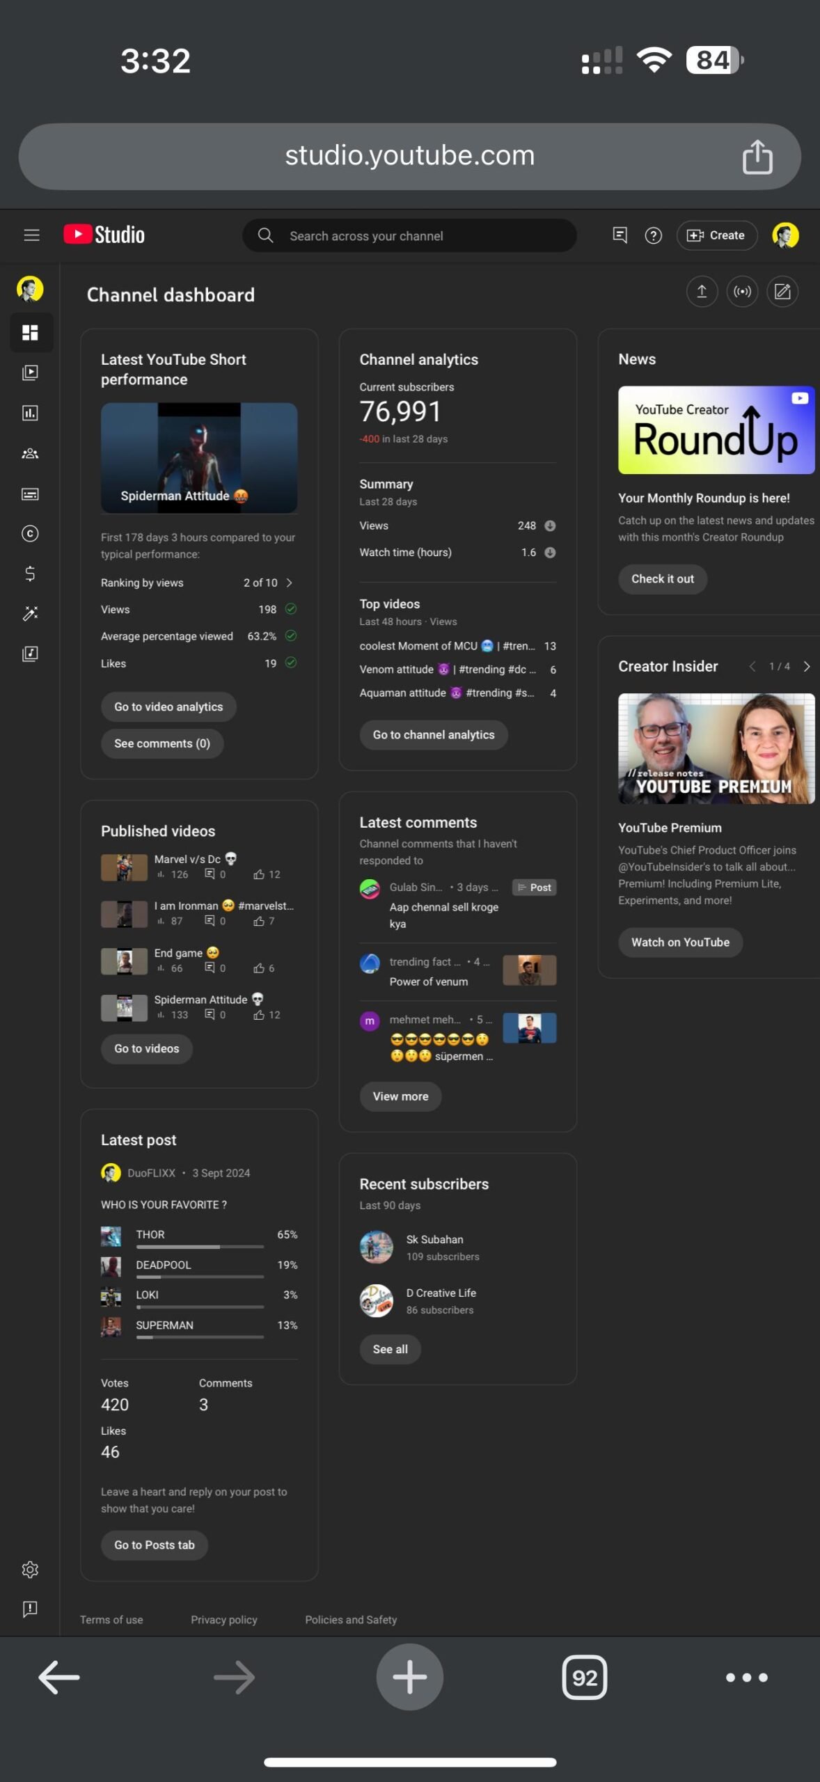Open the YouTube Creator RoundUp news thumbnail

point(716,430)
